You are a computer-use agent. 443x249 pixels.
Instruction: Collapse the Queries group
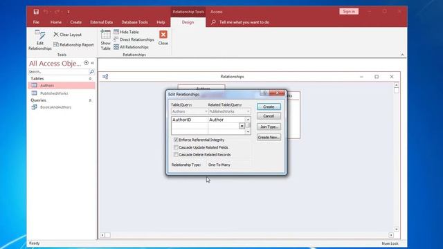tap(90, 100)
